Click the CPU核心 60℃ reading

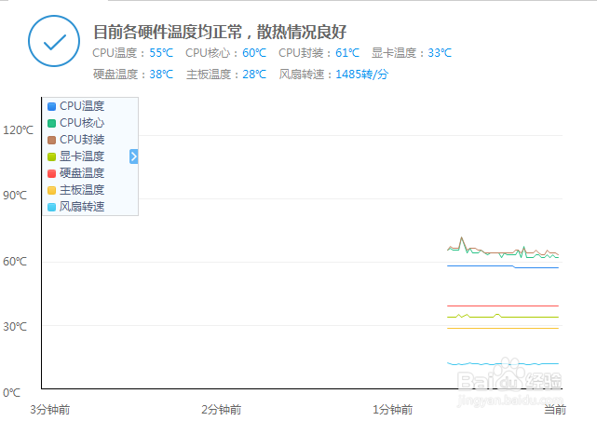(x=225, y=53)
